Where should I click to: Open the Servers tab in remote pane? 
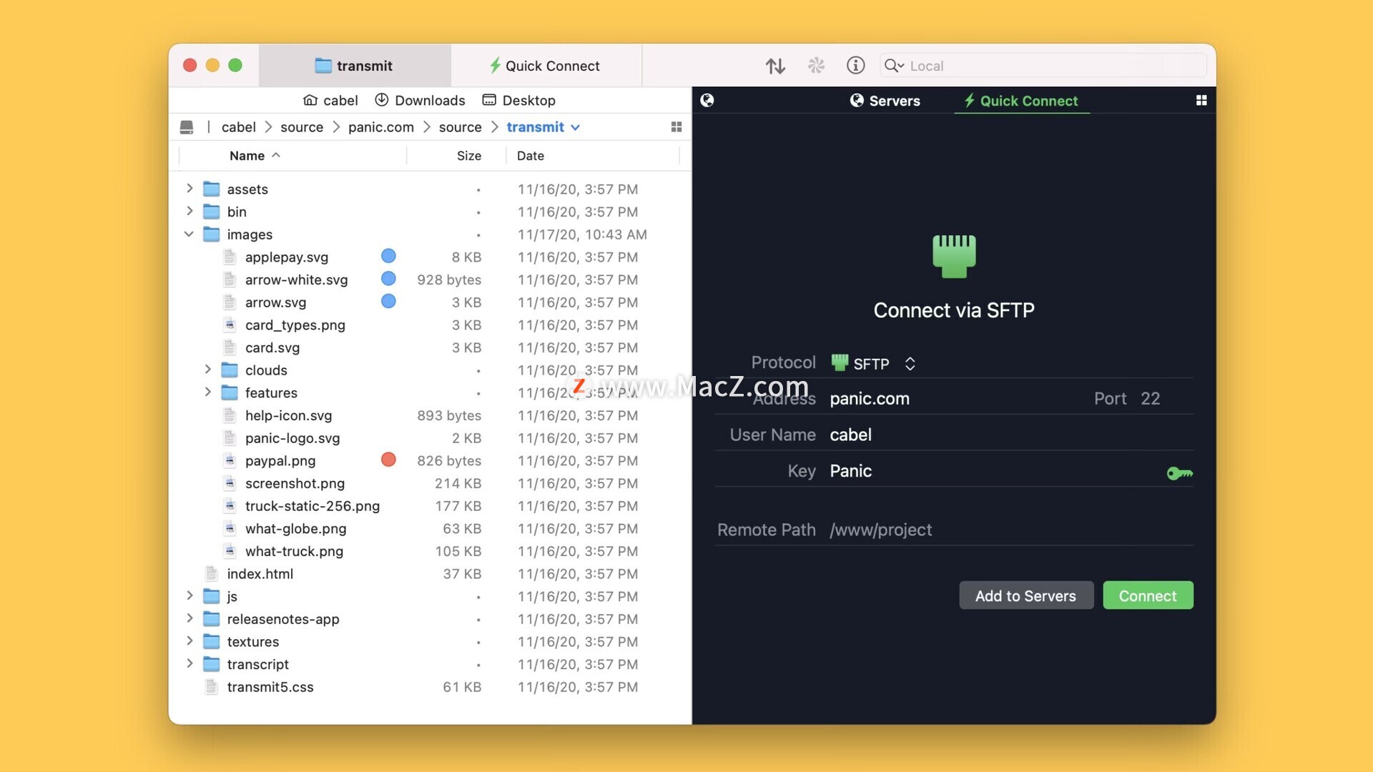885,101
